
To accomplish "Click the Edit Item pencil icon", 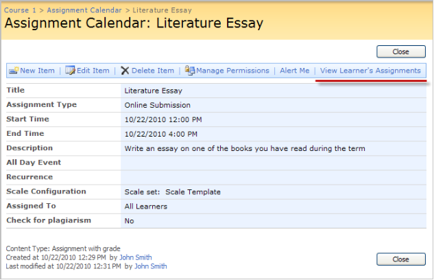I will coord(70,71).
